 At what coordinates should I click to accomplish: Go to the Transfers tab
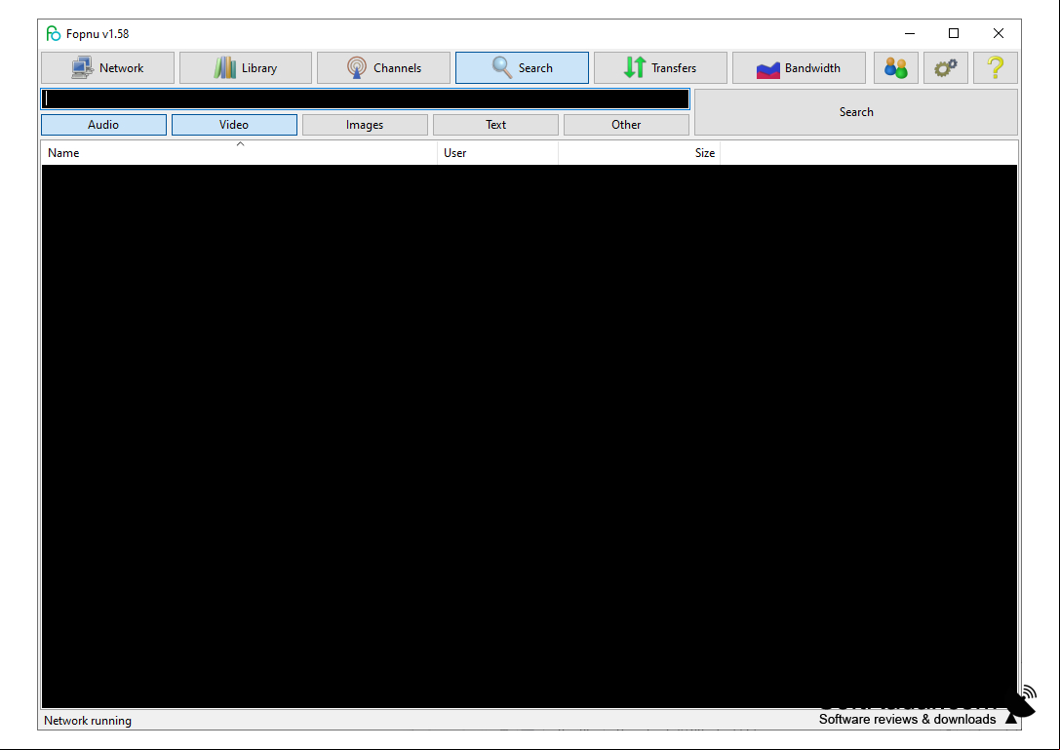(x=660, y=67)
